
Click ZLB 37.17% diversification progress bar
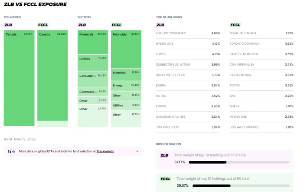coord(239,162)
